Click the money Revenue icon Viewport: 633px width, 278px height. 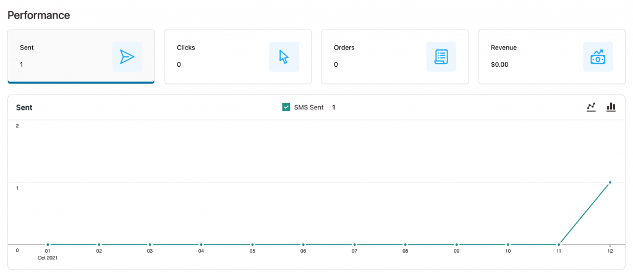[x=598, y=57]
